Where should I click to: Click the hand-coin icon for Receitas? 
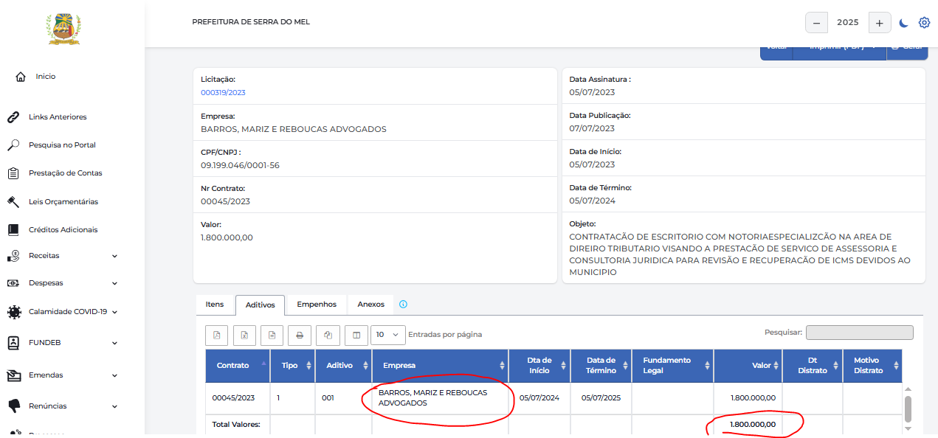[x=13, y=256]
